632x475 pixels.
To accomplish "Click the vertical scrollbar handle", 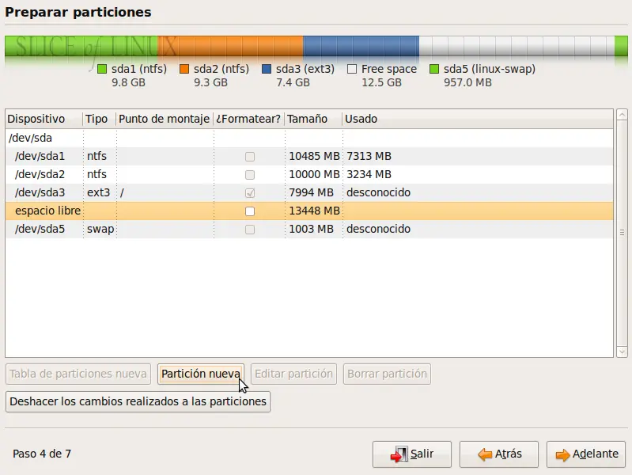I will click(622, 233).
